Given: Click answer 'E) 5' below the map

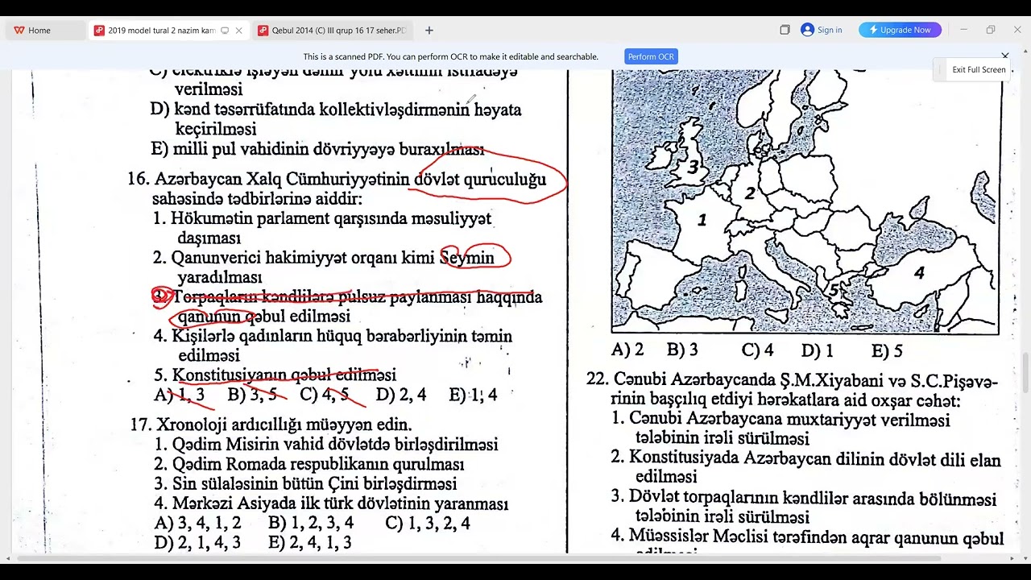Looking at the screenshot, I should 887,350.
